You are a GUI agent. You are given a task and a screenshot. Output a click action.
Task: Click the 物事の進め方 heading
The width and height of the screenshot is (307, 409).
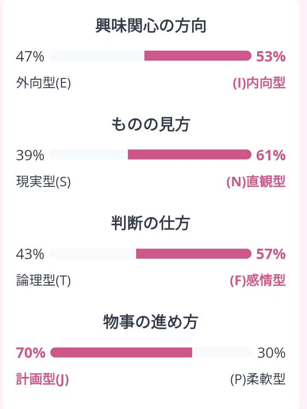point(150,322)
